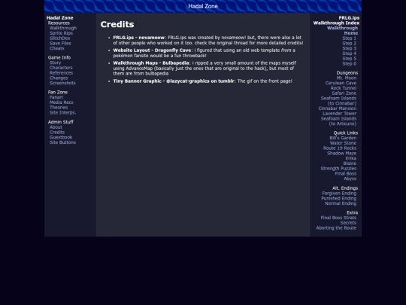Select the 'Walkthrough Index' heading in right sidebar
Screen dimensions: 406x305
[336, 23]
